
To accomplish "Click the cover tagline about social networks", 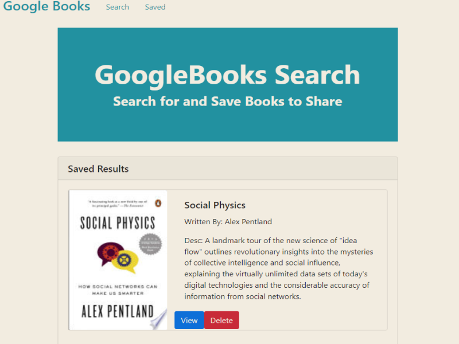I will [118, 290].
